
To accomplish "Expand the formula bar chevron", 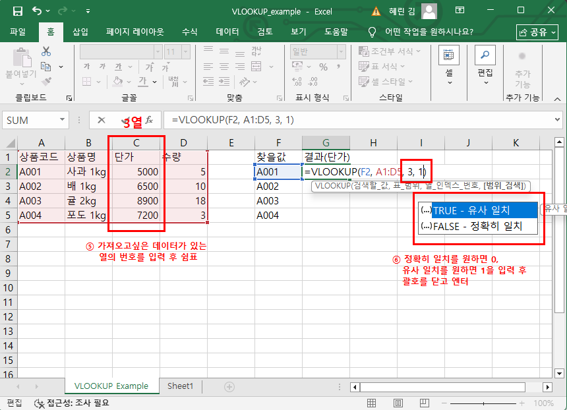I will click(557, 120).
